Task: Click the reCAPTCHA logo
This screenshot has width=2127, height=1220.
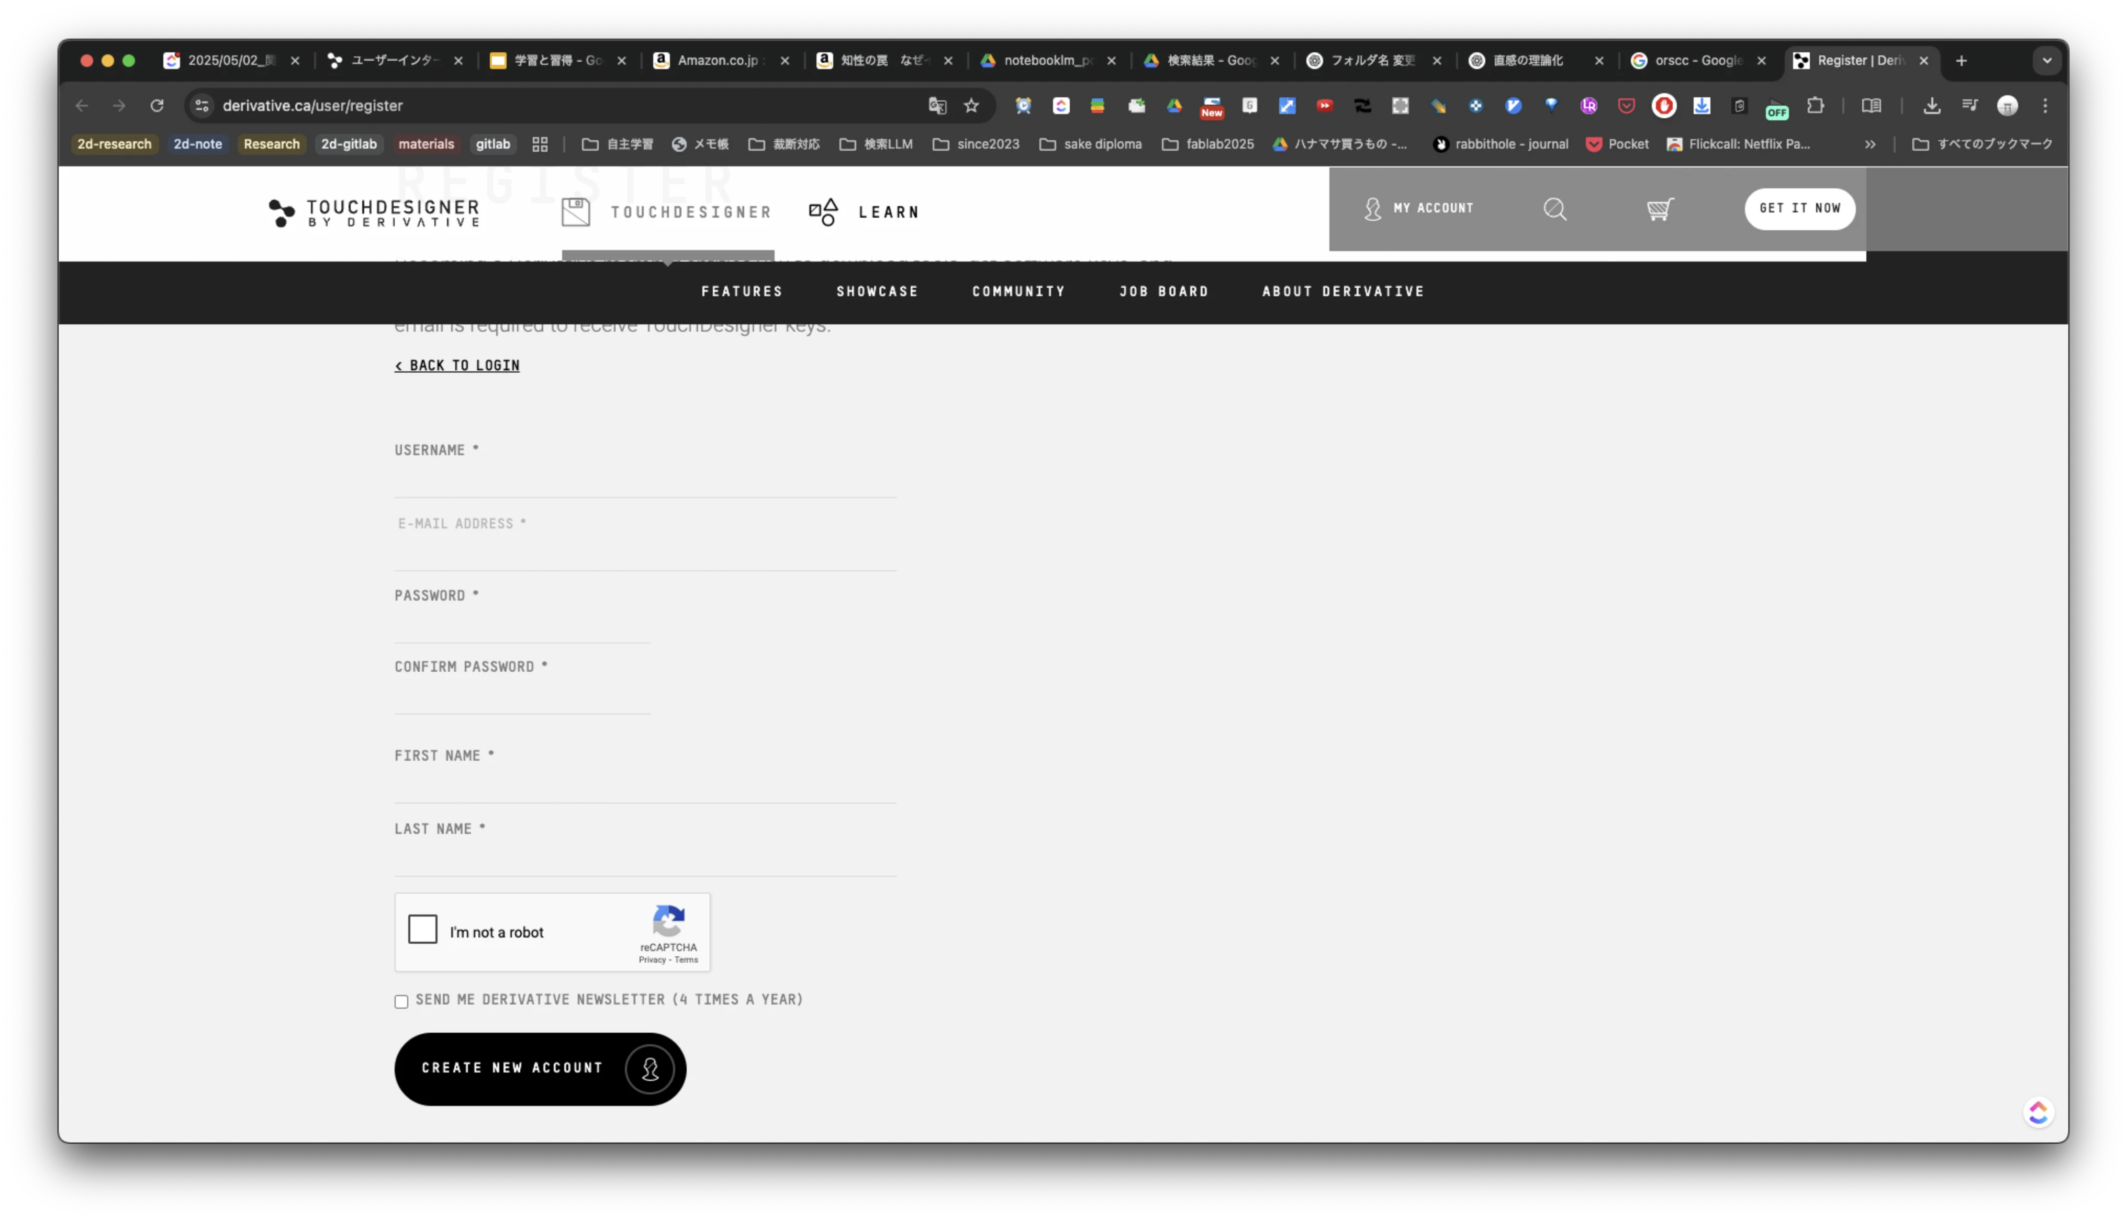Action: 668,920
